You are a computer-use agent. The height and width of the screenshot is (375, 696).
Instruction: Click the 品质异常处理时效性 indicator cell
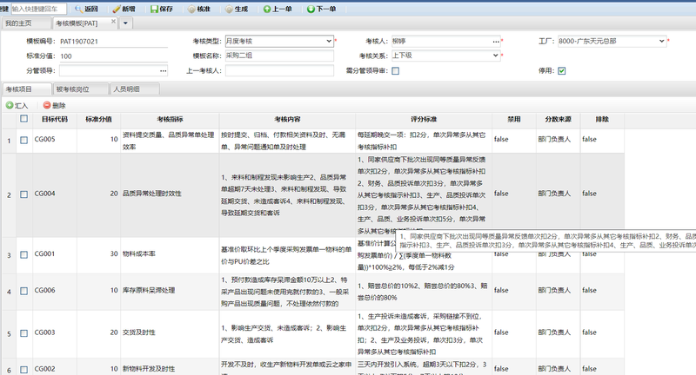pyautogui.click(x=170, y=194)
